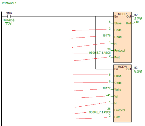The image size is (145, 126).
Task: Select the MODR function block title
Action: pos(122,14)
